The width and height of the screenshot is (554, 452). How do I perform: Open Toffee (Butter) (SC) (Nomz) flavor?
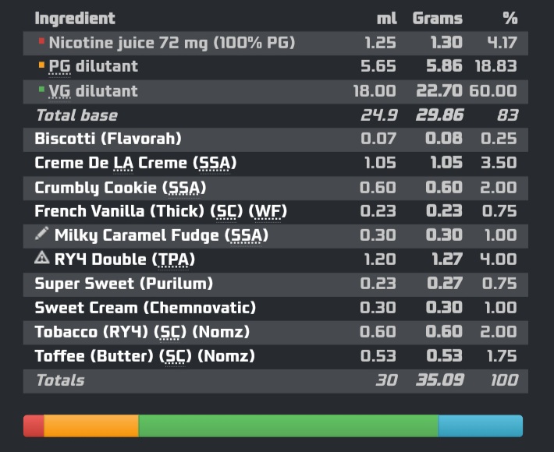point(145,356)
